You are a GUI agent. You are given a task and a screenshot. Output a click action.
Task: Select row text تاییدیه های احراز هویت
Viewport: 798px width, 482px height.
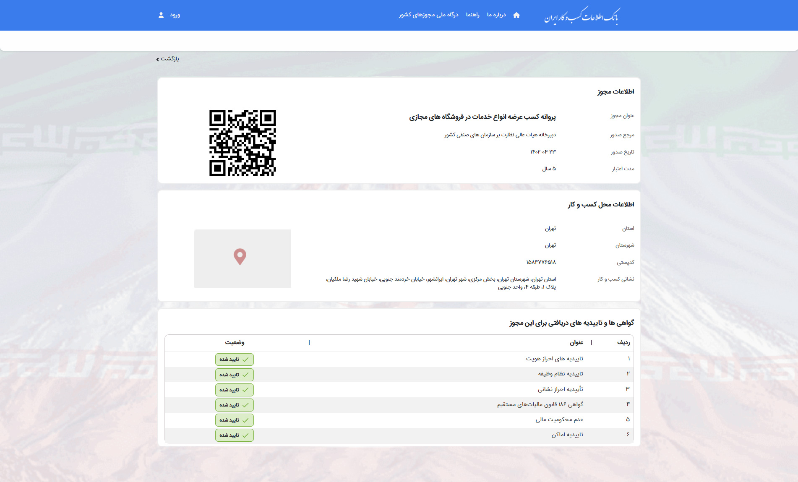[x=555, y=359]
